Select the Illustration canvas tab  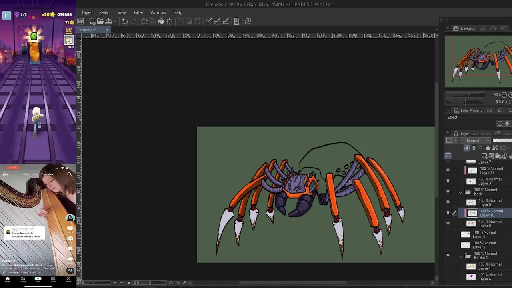[x=87, y=30]
